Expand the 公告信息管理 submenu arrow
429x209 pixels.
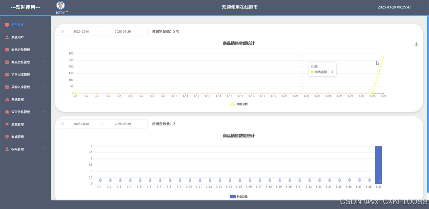click(45, 112)
